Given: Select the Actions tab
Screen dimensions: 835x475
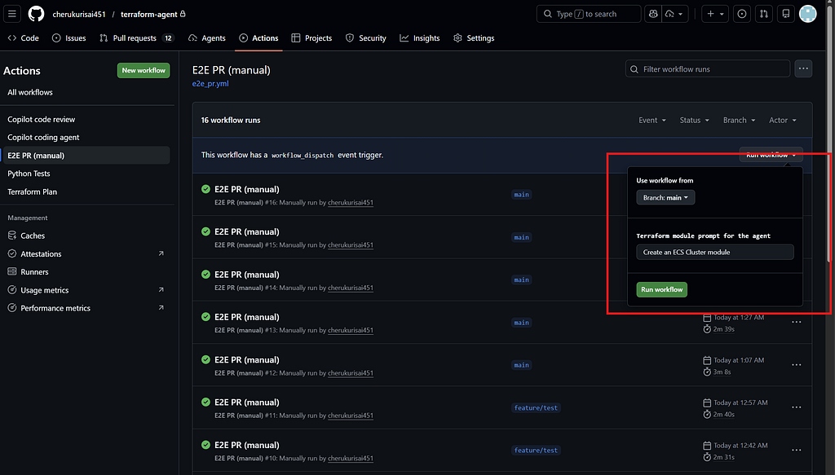Looking at the screenshot, I should tap(258, 38).
